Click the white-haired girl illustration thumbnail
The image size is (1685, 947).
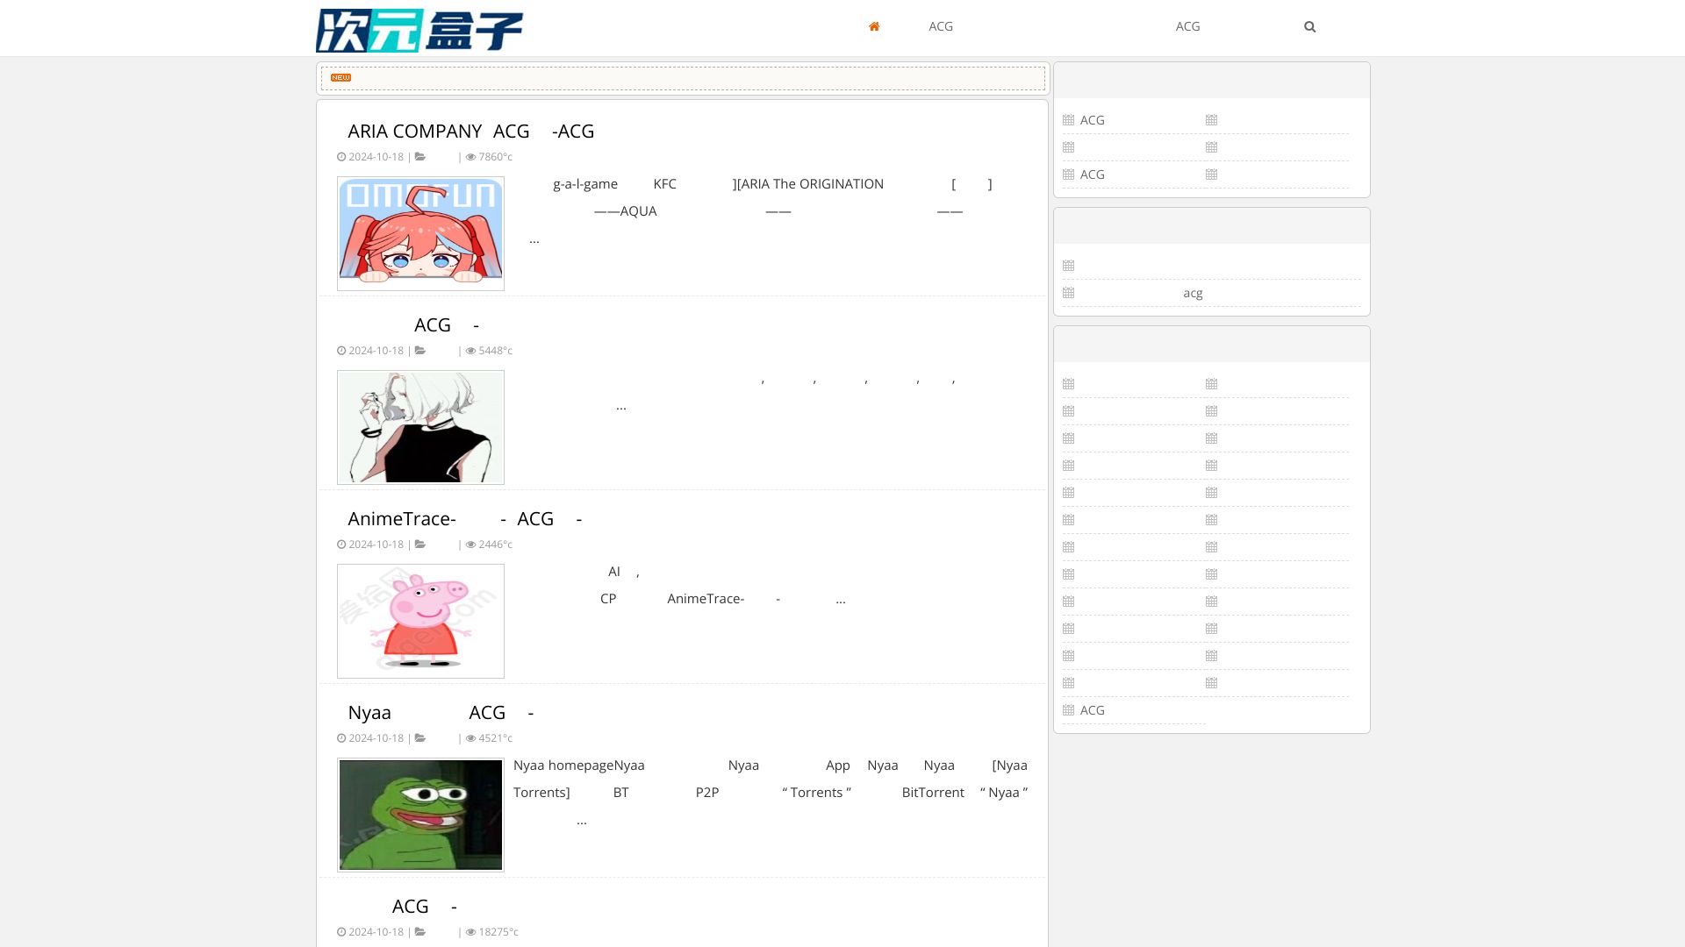tap(420, 427)
